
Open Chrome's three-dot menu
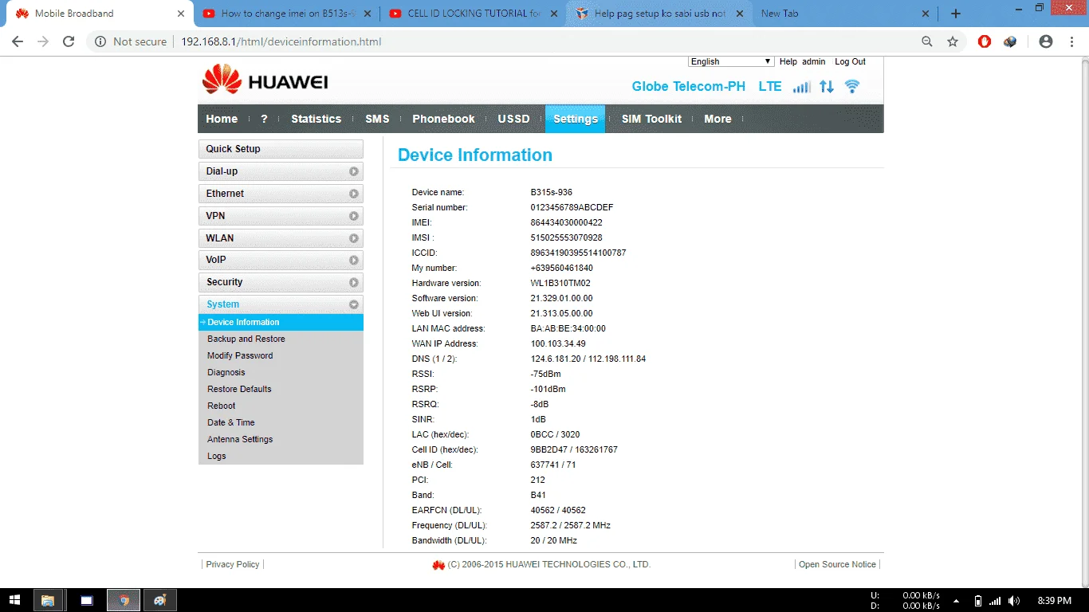click(1072, 41)
